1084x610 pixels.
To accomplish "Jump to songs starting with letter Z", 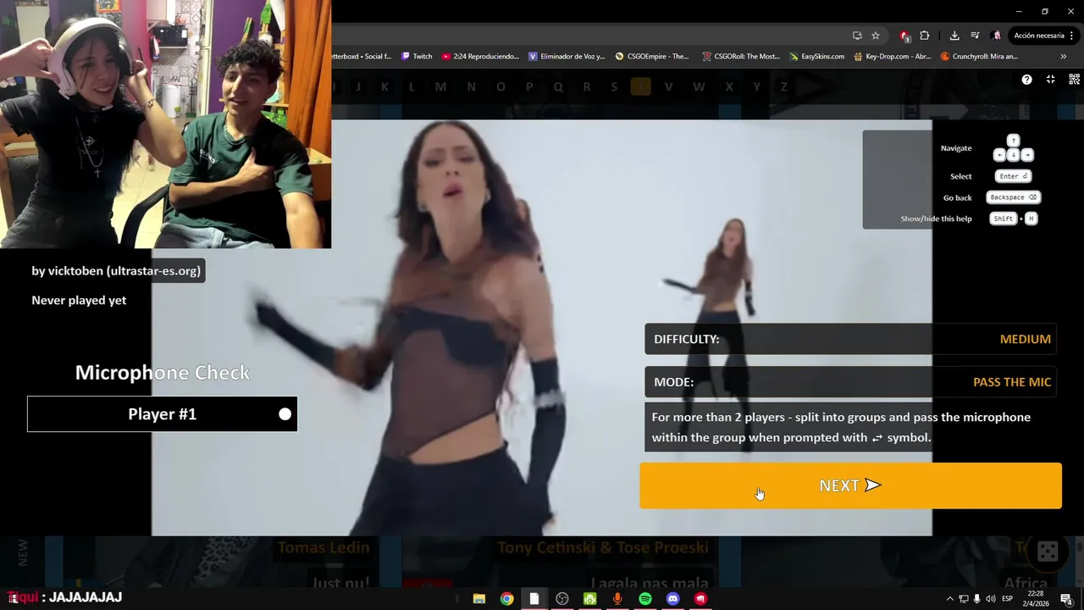I will [x=784, y=86].
